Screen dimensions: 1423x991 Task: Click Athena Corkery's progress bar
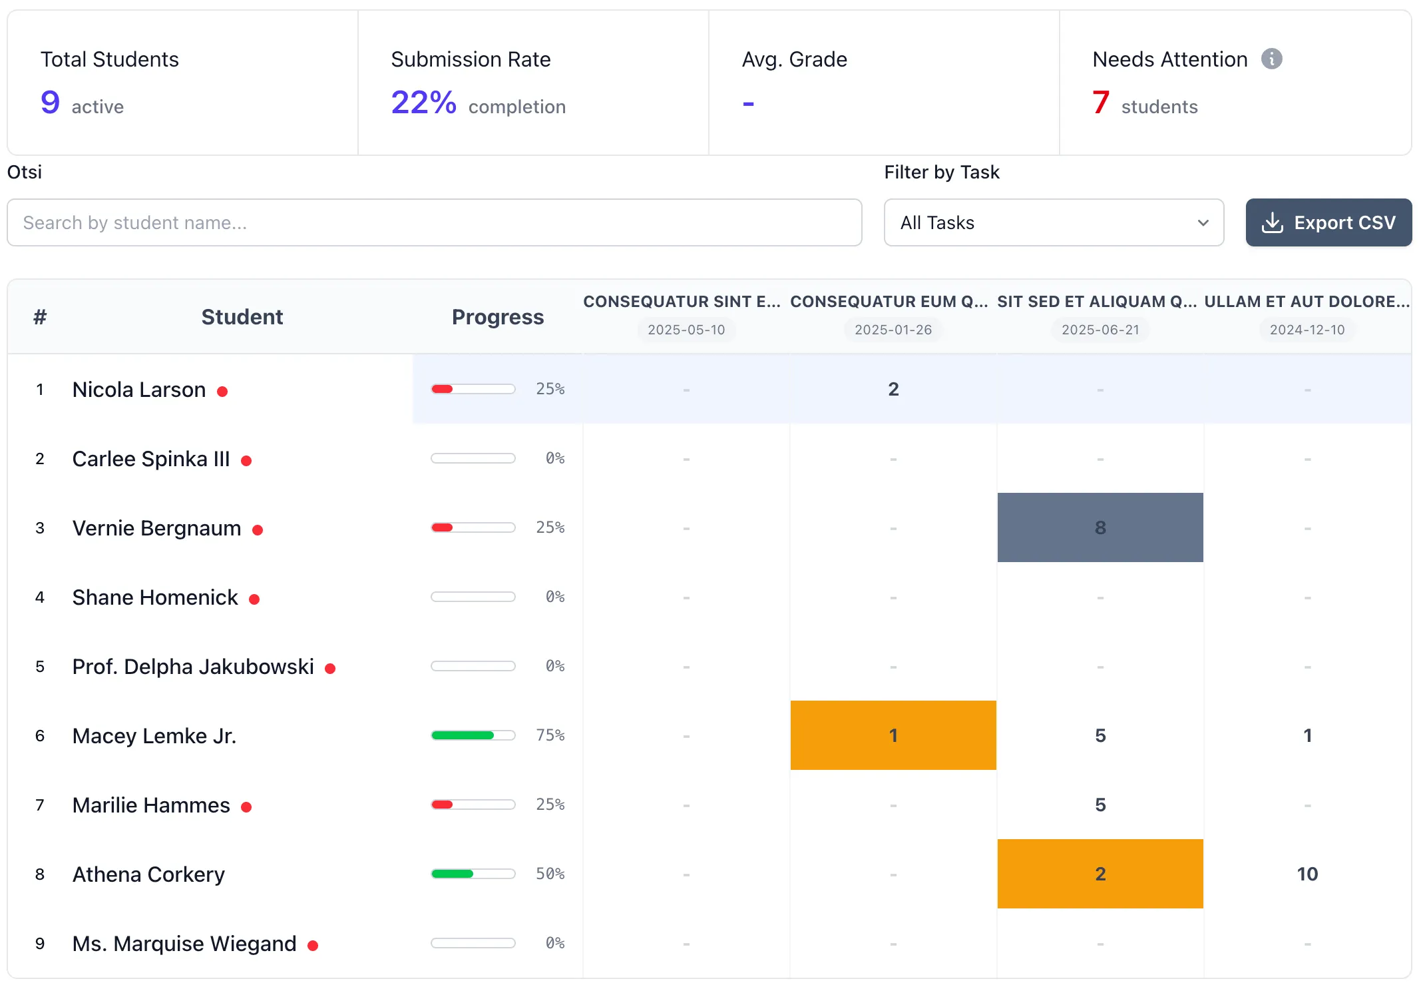click(473, 874)
